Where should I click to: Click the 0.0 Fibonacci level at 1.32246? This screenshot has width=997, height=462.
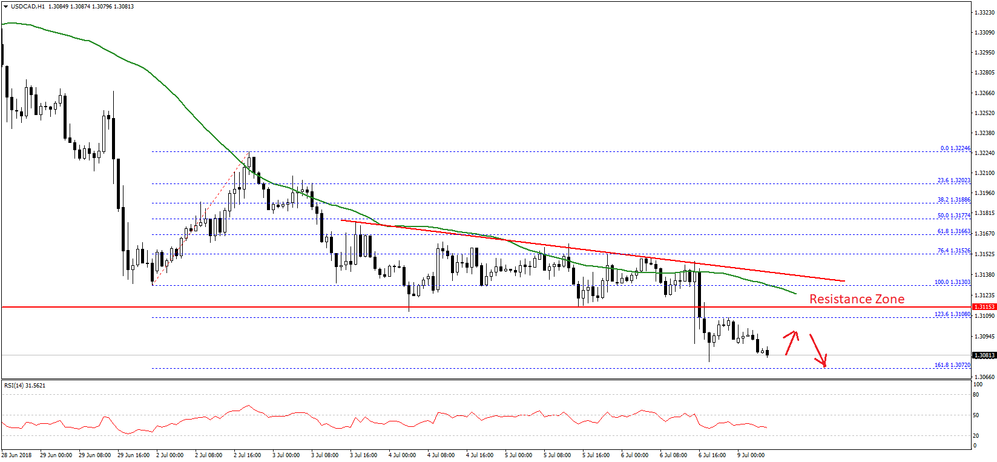pyautogui.click(x=955, y=148)
